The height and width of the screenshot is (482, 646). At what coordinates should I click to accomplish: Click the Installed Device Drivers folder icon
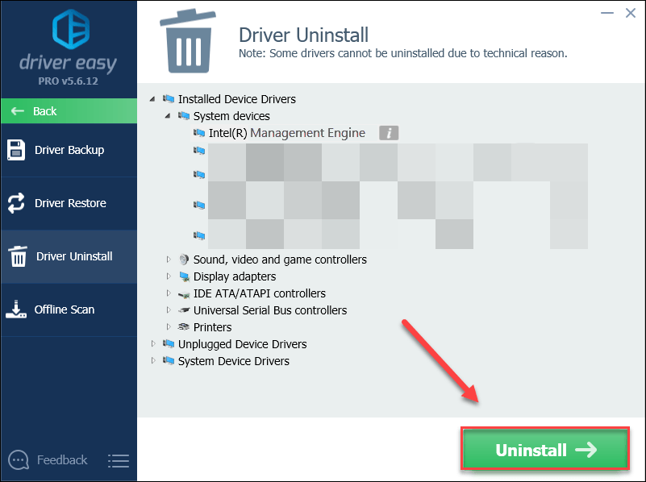[168, 99]
